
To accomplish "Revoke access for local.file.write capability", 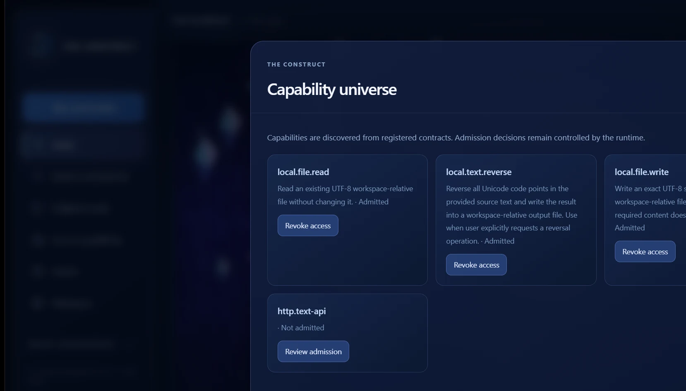I will [645, 251].
